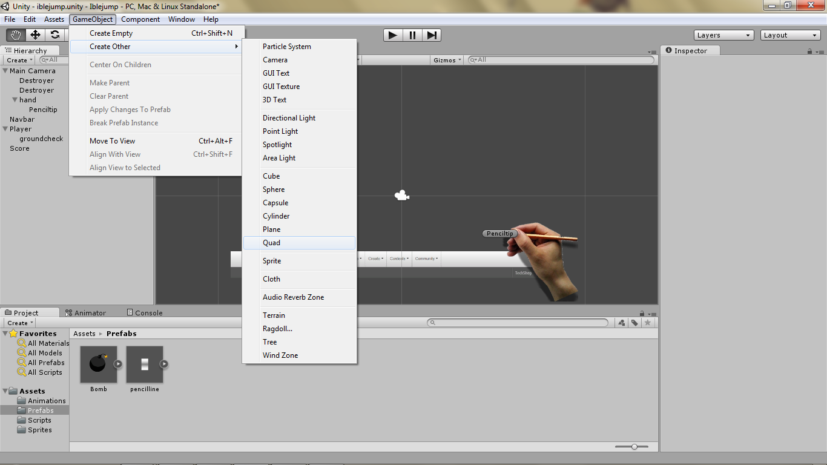Click the All Materials saved search

coord(44,343)
